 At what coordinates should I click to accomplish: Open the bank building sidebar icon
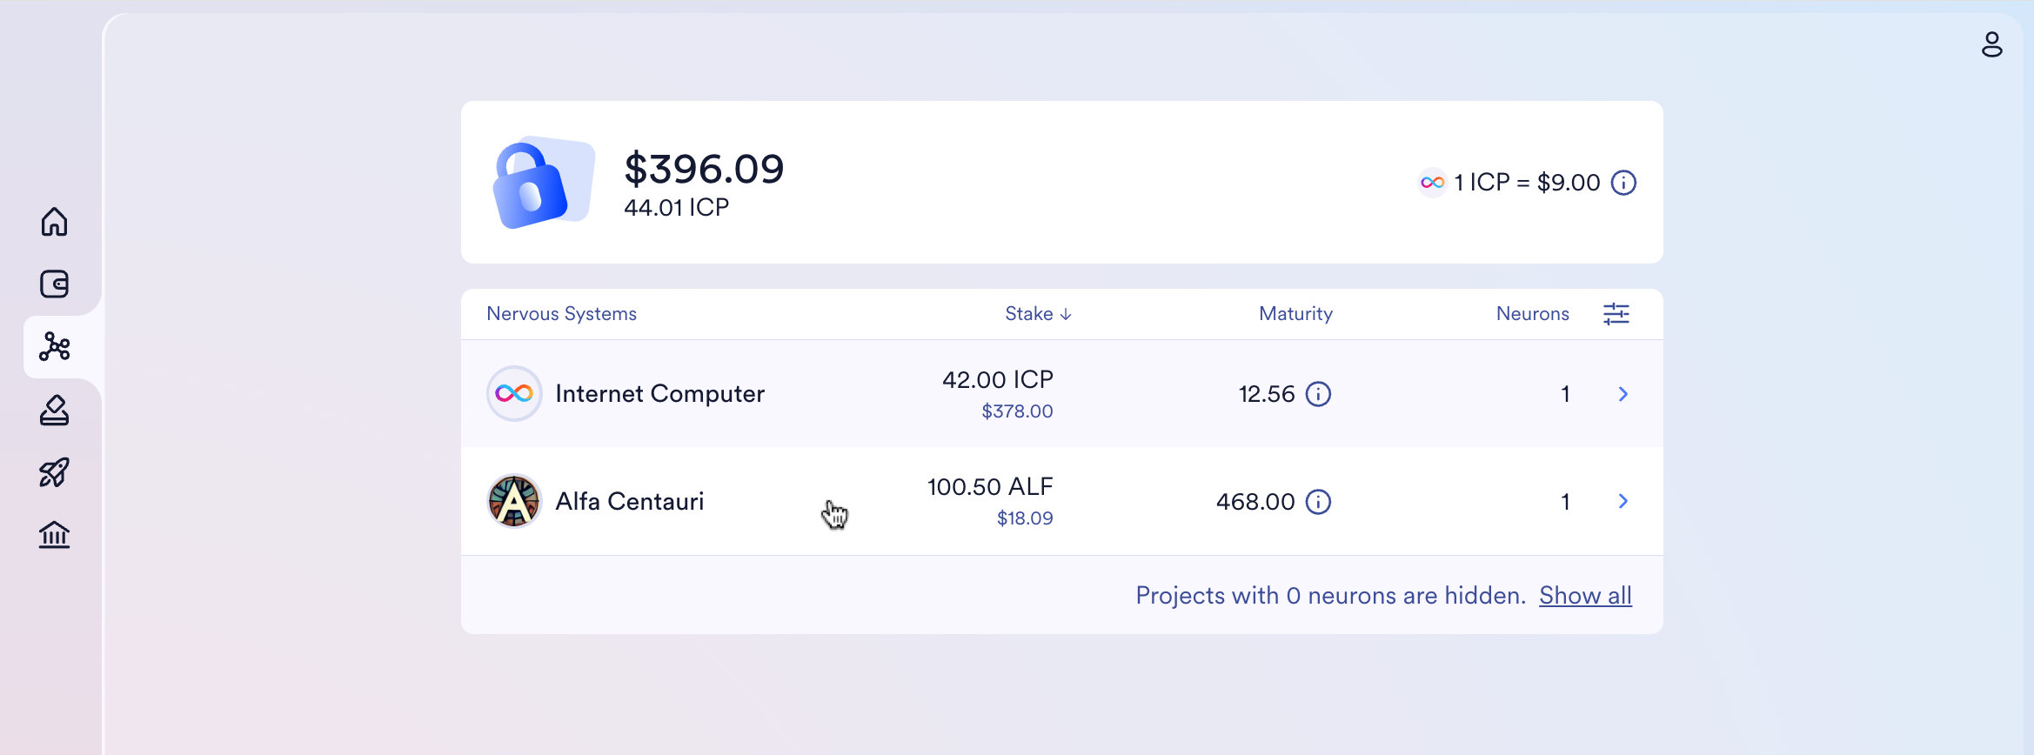point(54,535)
